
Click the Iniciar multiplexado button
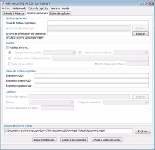pyautogui.click(x=44, y=140)
